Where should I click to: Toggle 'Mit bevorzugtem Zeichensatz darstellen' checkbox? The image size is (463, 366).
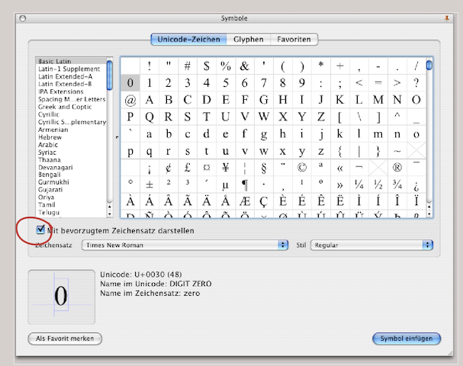pyautogui.click(x=40, y=230)
